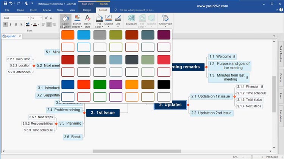This screenshot has height=159, width=284.
Task: Open the Pictures side panel
Action: coord(281,78)
